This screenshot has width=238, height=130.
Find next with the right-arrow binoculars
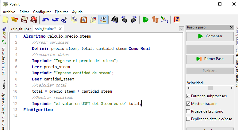[x=134, y=20]
